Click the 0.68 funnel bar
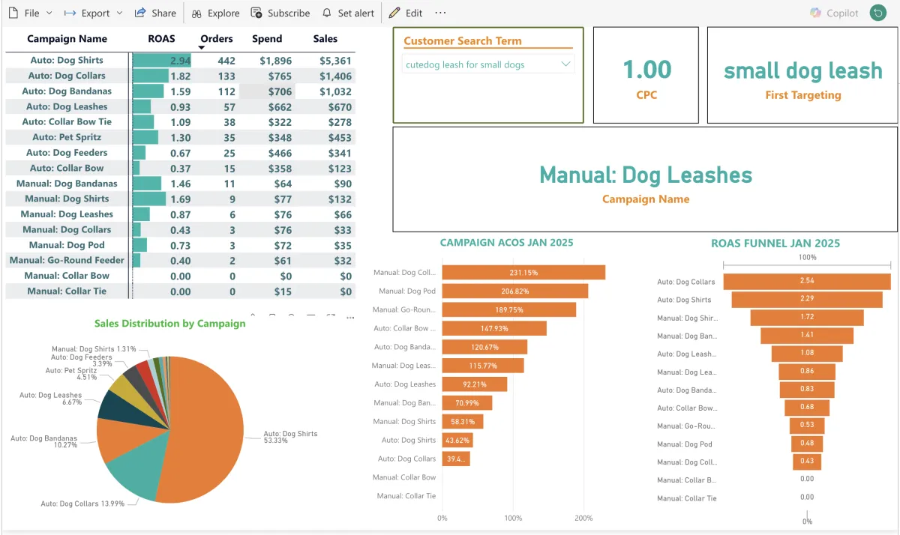The width and height of the screenshot is (900, 535). click(807, 408)
